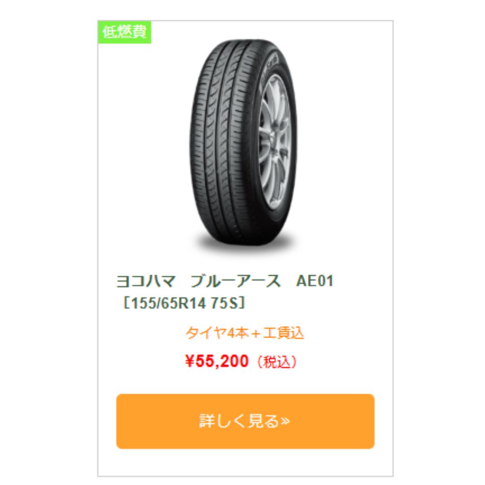Click the (税込) tax-included note
The image size is (485, 485).
pos(276,362)
